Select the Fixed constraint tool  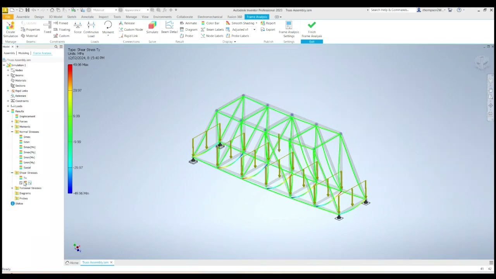[x=47, y=28]
